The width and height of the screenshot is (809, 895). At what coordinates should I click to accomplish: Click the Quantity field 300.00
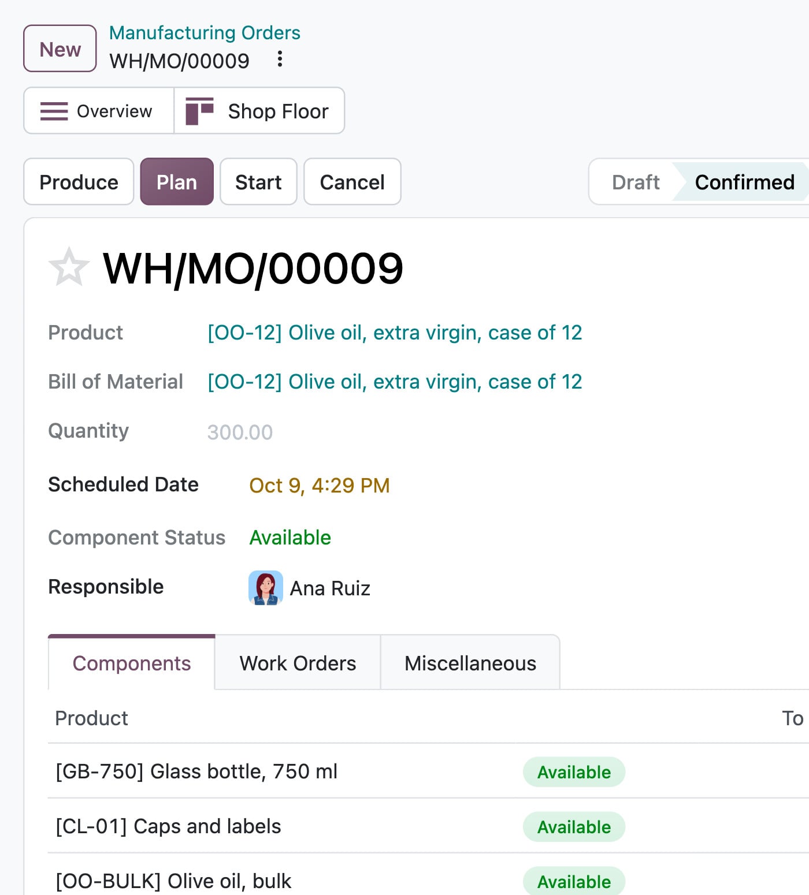(240, 432)
